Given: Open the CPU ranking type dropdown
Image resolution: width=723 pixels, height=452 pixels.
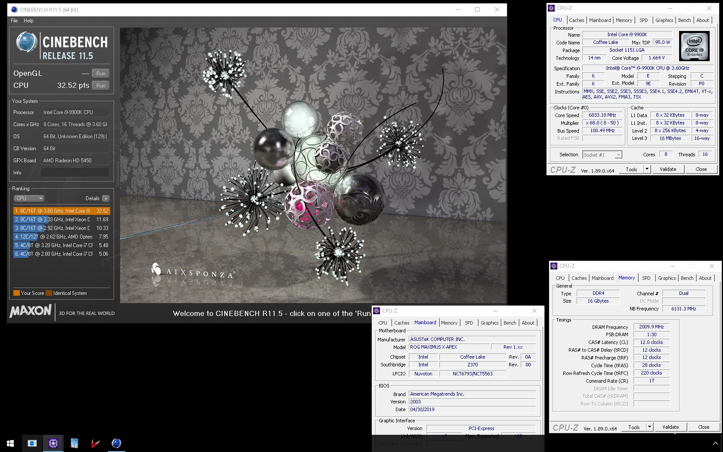Looking at the screenshot, I should pyautogui.click(x=29, y=198).
